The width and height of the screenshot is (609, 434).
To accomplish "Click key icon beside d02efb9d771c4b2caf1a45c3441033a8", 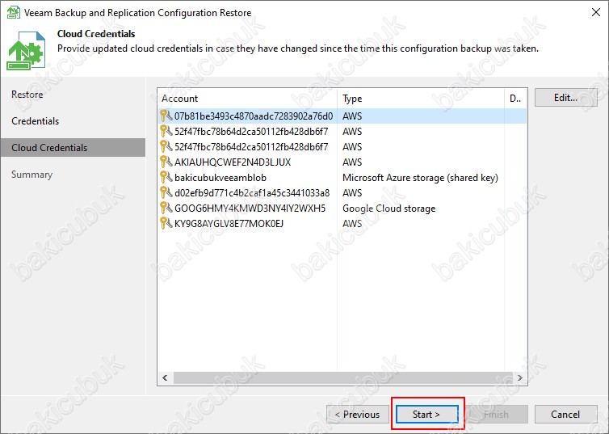I will [x=166, y=192].
